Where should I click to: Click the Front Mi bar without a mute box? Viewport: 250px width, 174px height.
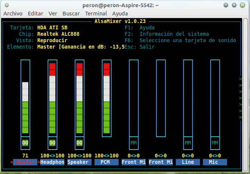[161, 98]
